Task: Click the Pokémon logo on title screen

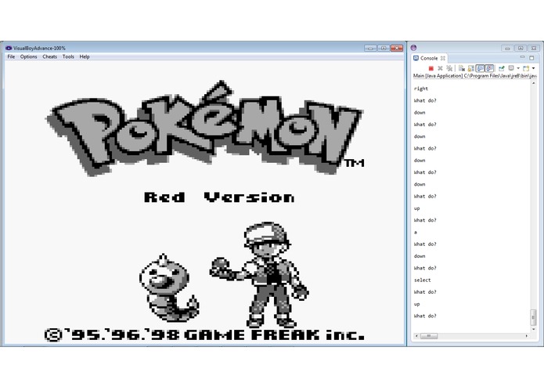Action: 205,128
